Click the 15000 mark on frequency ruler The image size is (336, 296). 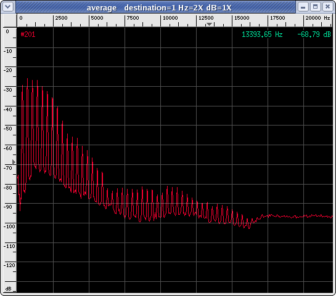pos(242,18)
